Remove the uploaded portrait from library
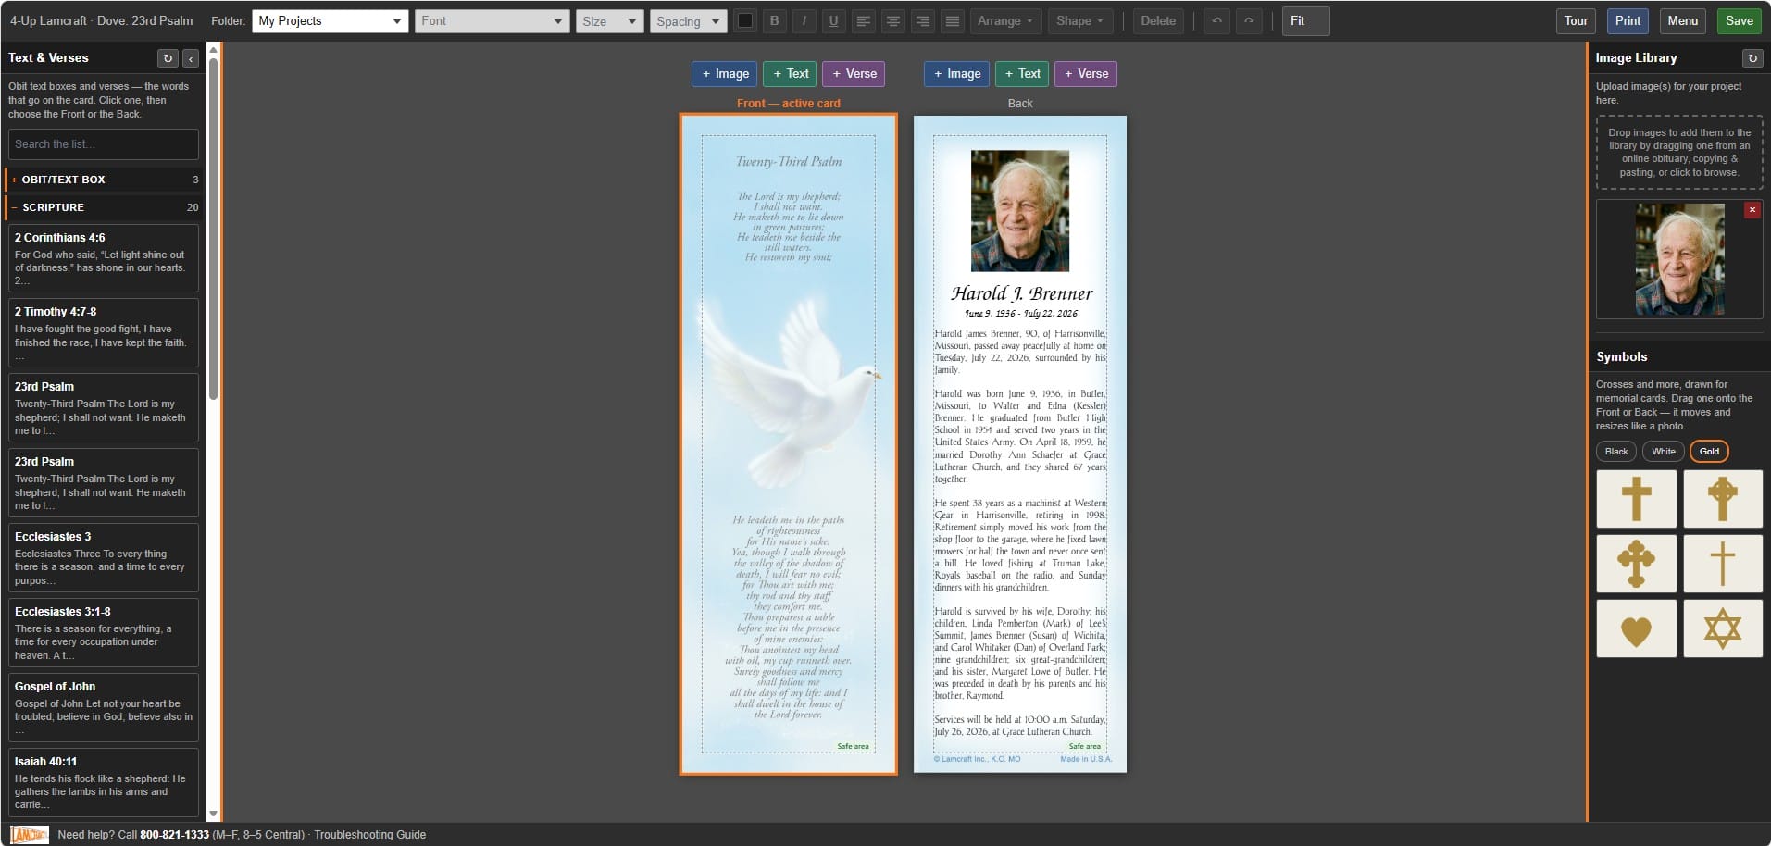 pyautogui.click(x=1752, y=210)
